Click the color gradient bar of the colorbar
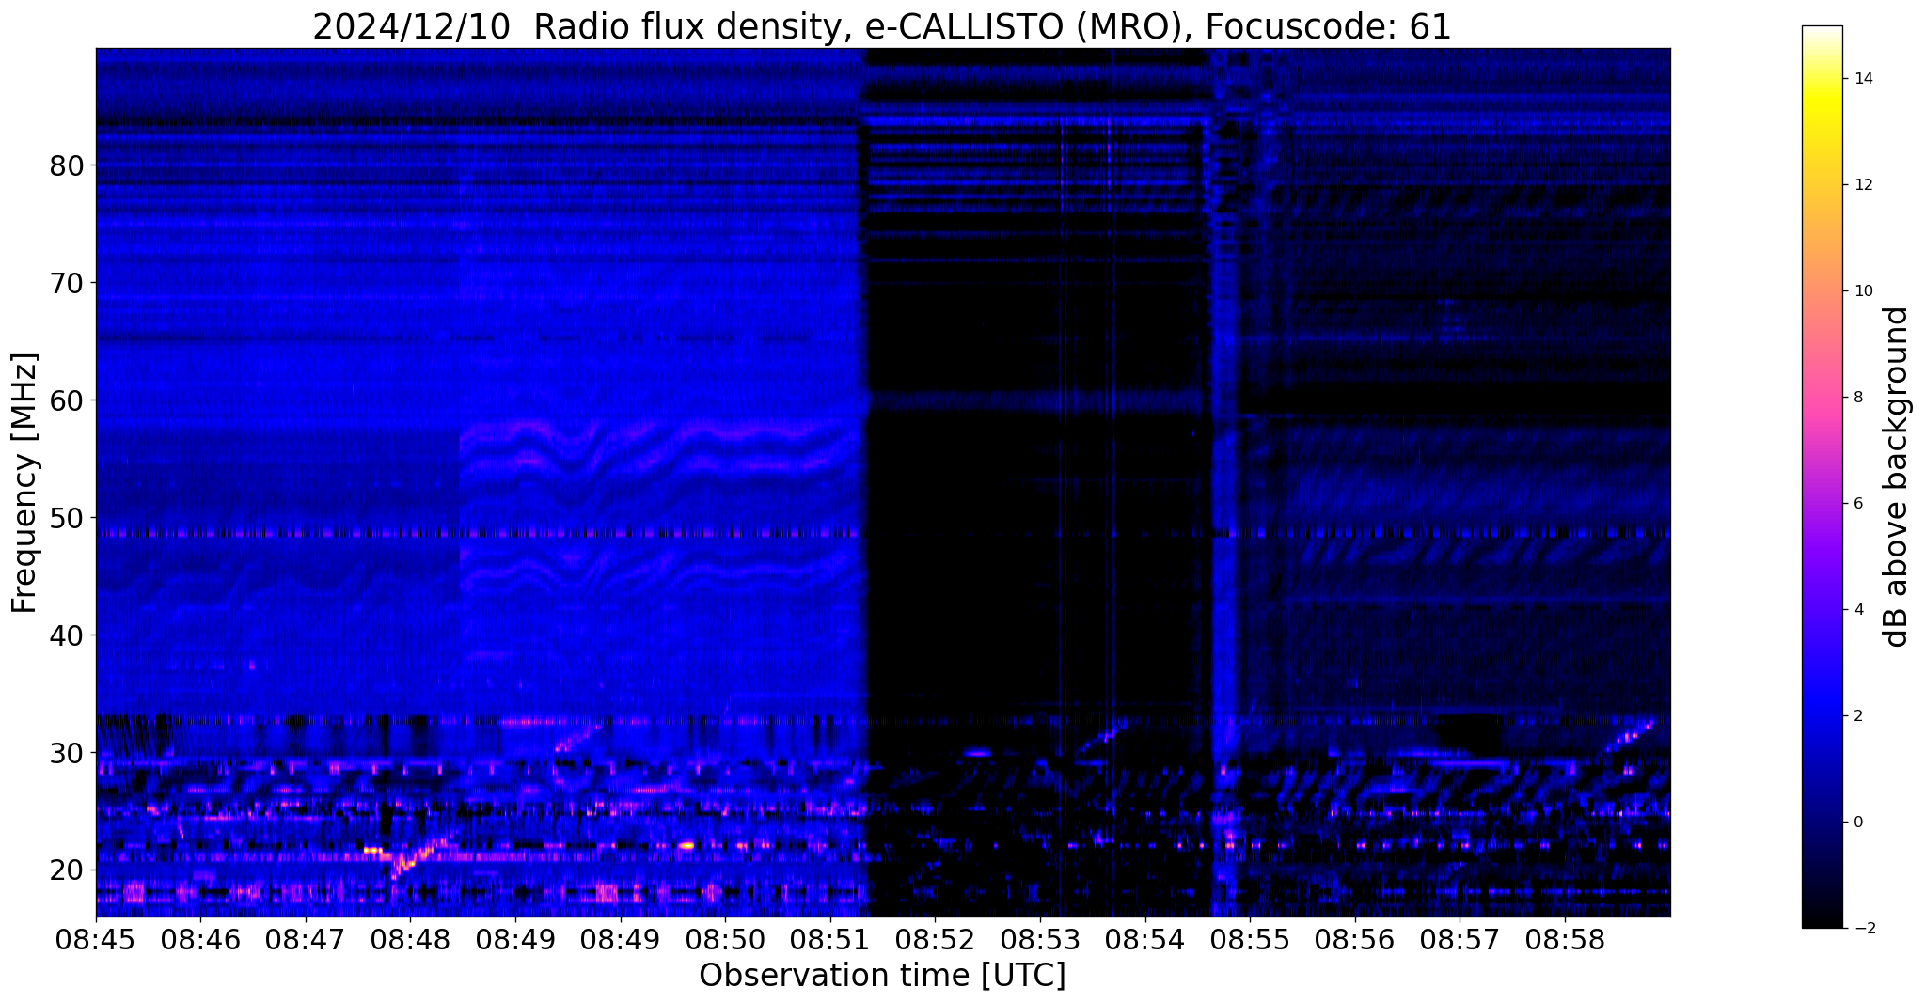The width and height of the screenshot is (1925, 1003). pyautogui.click(x=1822, y=477)
